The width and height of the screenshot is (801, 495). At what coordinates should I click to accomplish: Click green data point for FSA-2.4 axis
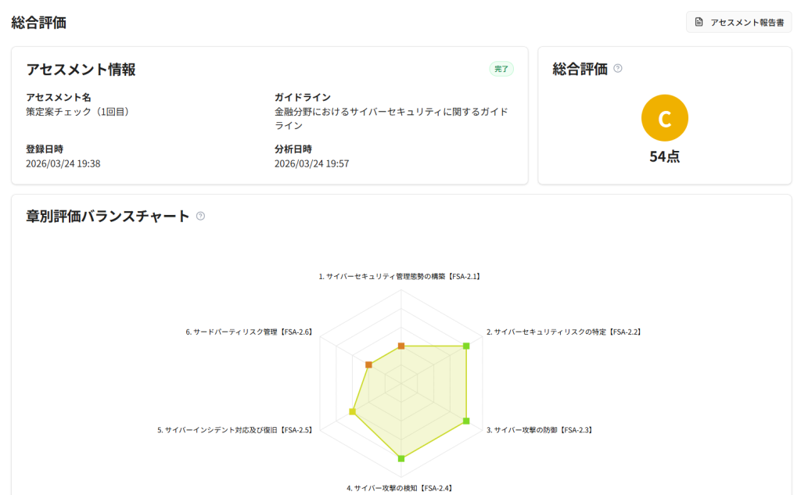401,458
